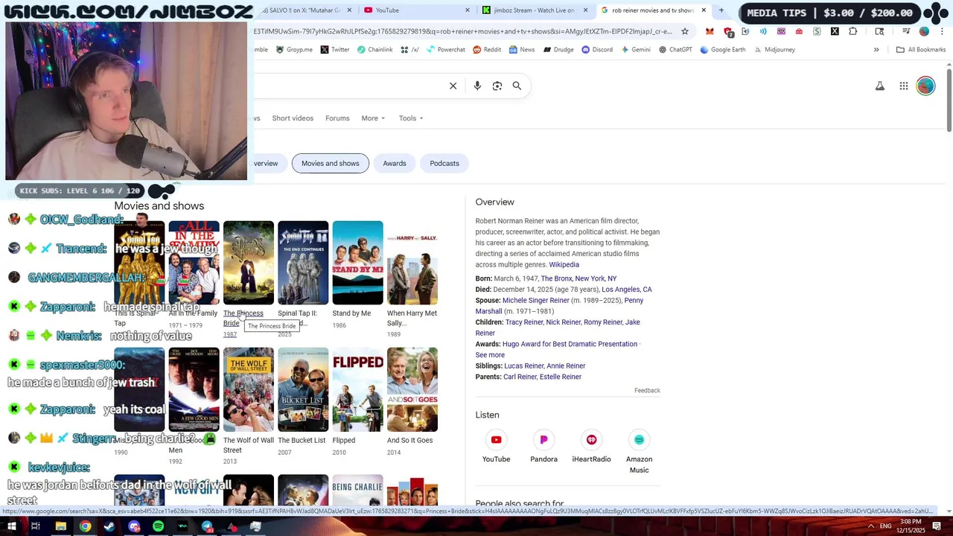This screenshot has width=953, height=536.
Task: Open the MetaMask fox extension
Action: coord(710,31)
